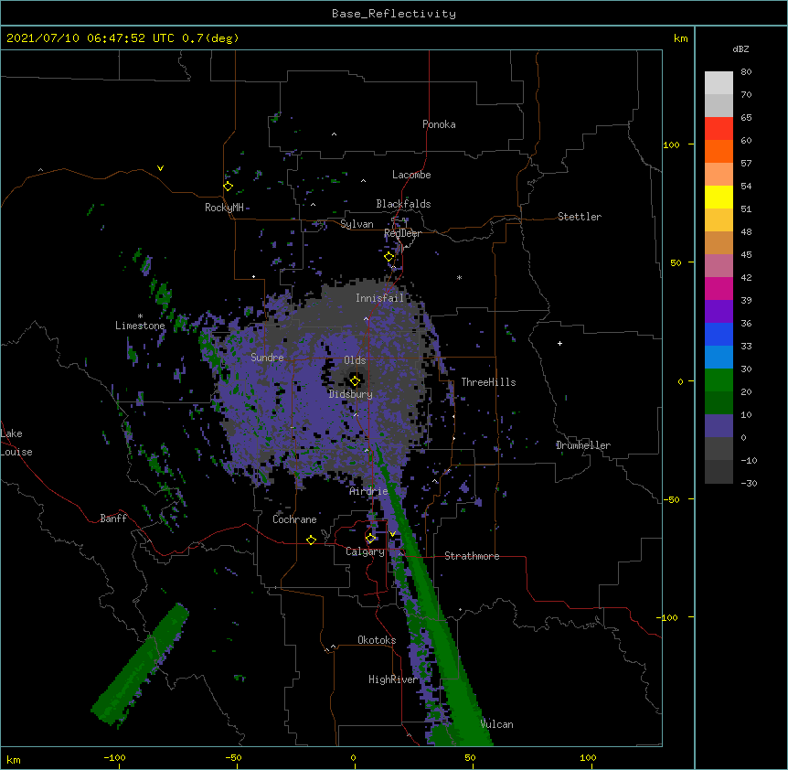Screen dimensions: 788x770
Task: Click the yellow diamond marker below RedDeer
Action: (389, 257)
